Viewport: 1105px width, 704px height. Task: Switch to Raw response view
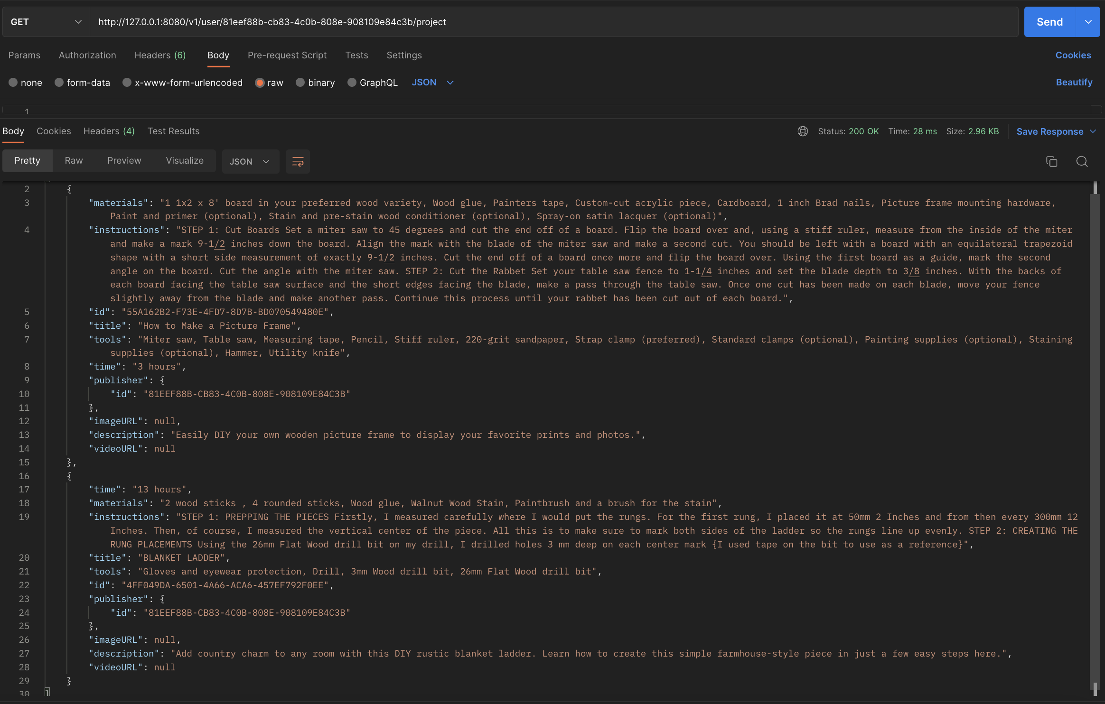(x=74, y=161)
